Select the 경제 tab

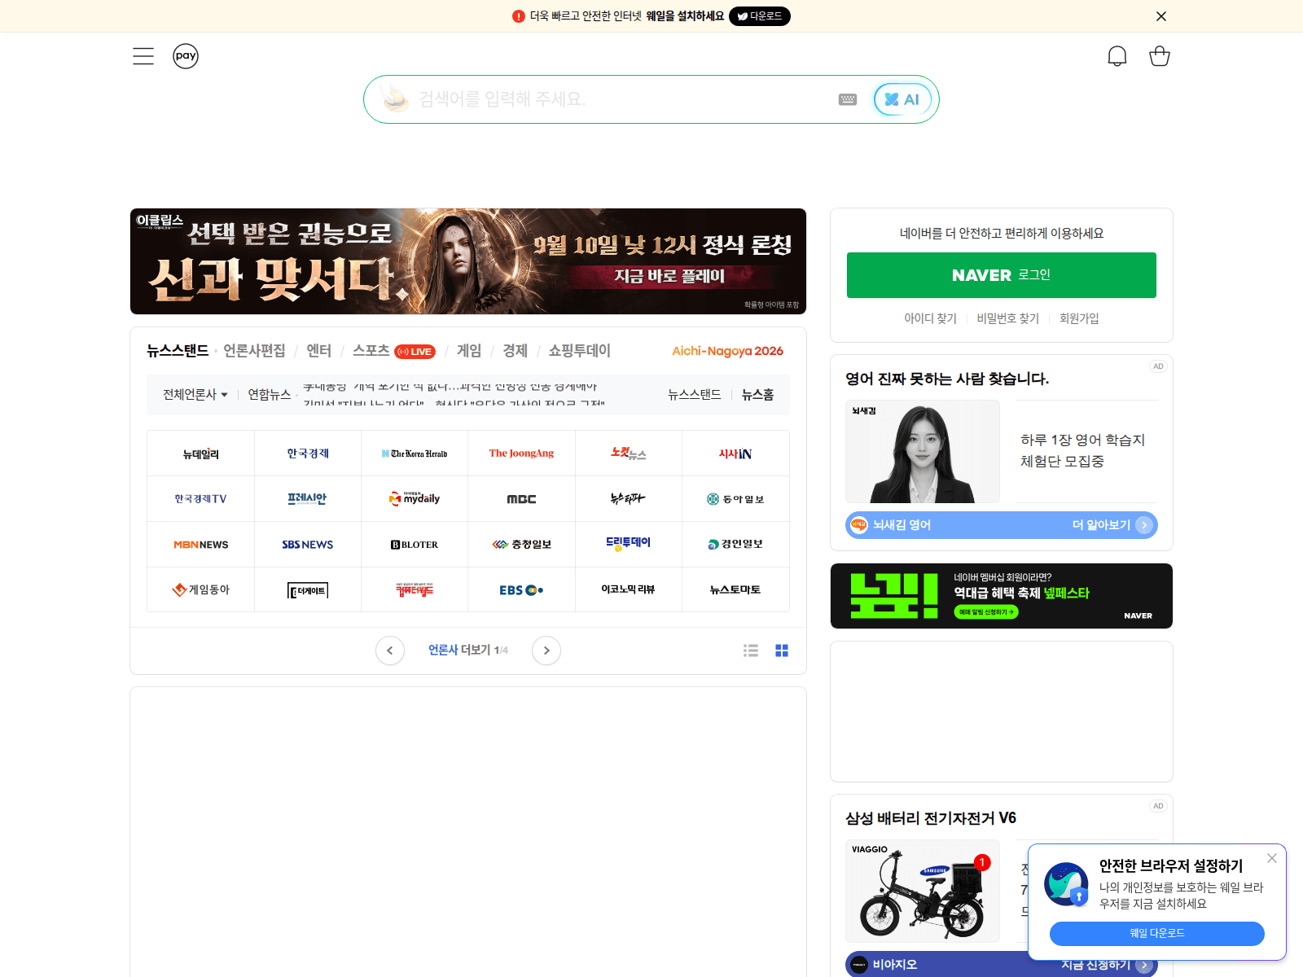point(515,351)
